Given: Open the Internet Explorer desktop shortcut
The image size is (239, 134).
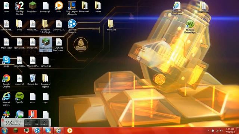Looking at the screenshot, I should [x=6, y=99].
